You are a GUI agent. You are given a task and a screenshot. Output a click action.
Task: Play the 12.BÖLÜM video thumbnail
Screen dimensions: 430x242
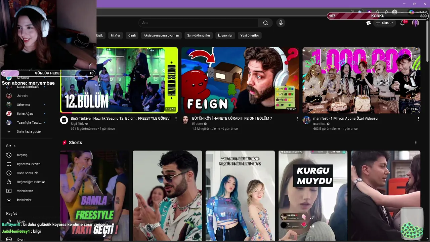(119, 80)
